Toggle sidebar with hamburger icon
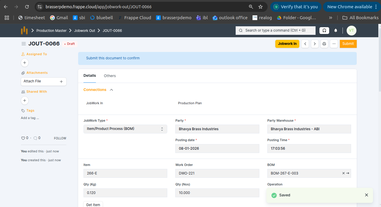 click(x=24, y=44)
